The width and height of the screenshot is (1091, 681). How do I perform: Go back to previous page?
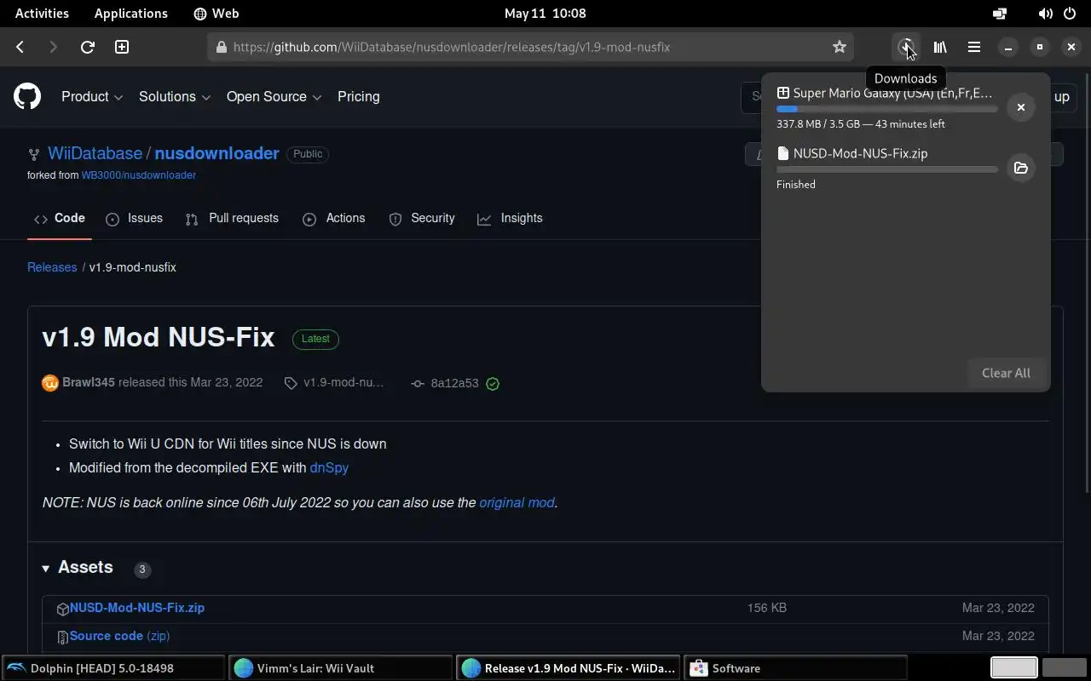pyautogui.click(x=20, y=47)
